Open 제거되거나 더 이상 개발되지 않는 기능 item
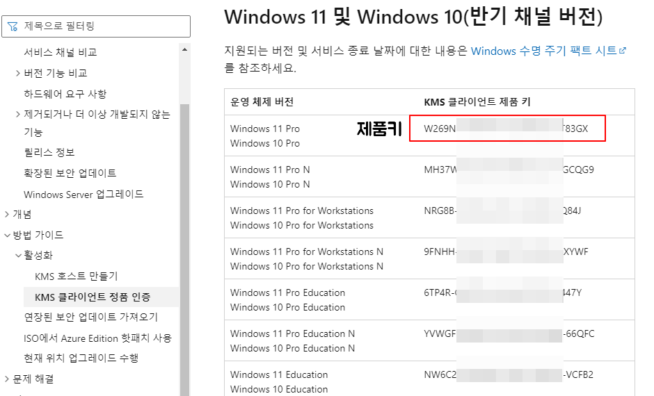 point(97,123)
